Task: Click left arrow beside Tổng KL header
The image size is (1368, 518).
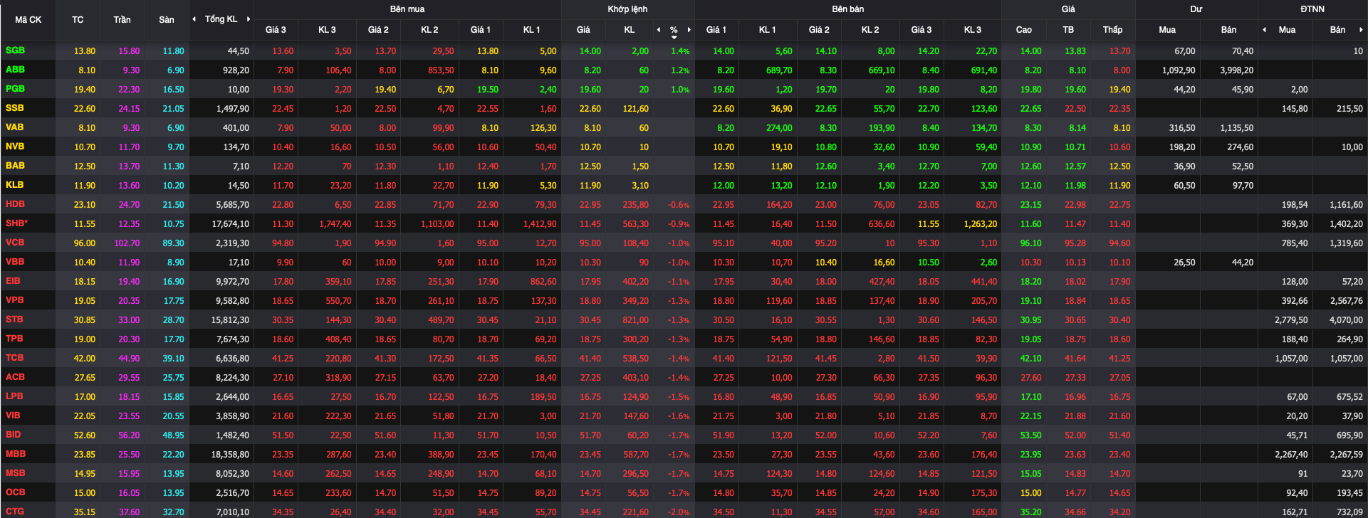Action: tap(194, 19)
